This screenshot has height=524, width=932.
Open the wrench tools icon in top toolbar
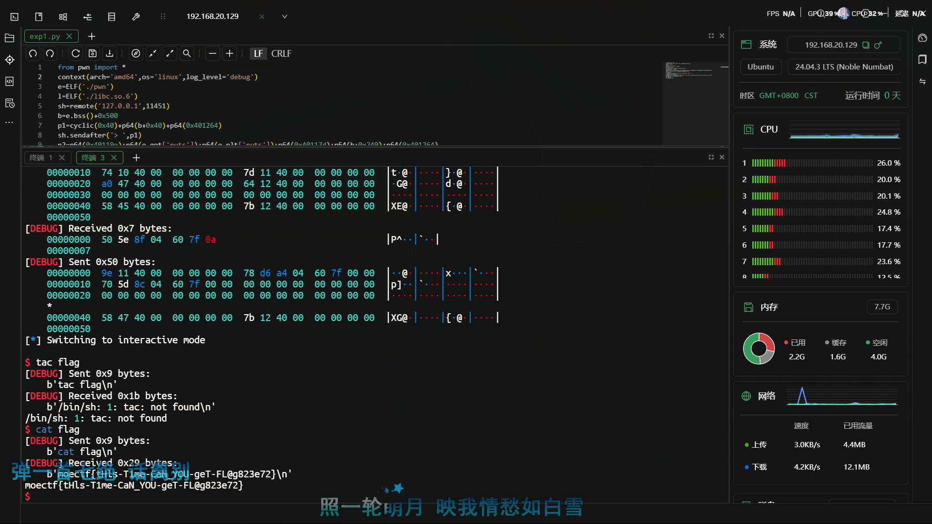pos(136,16)
